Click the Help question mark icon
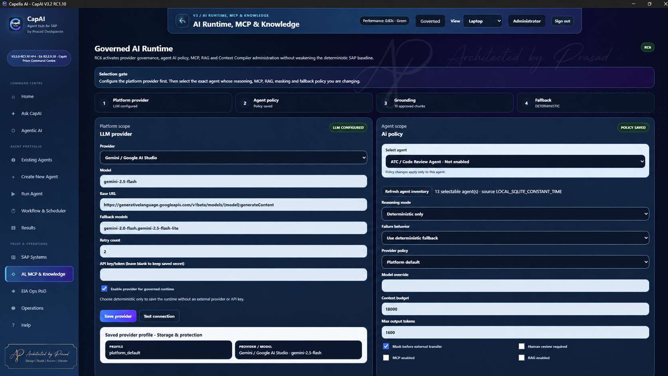668x376 pixels. pos(13,325)
